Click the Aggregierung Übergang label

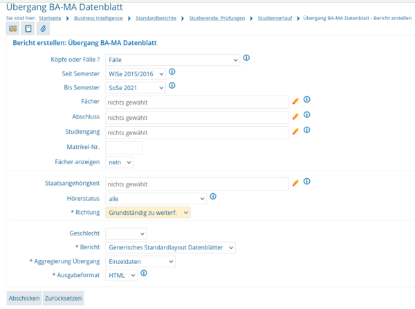click(x=64, y=261)
